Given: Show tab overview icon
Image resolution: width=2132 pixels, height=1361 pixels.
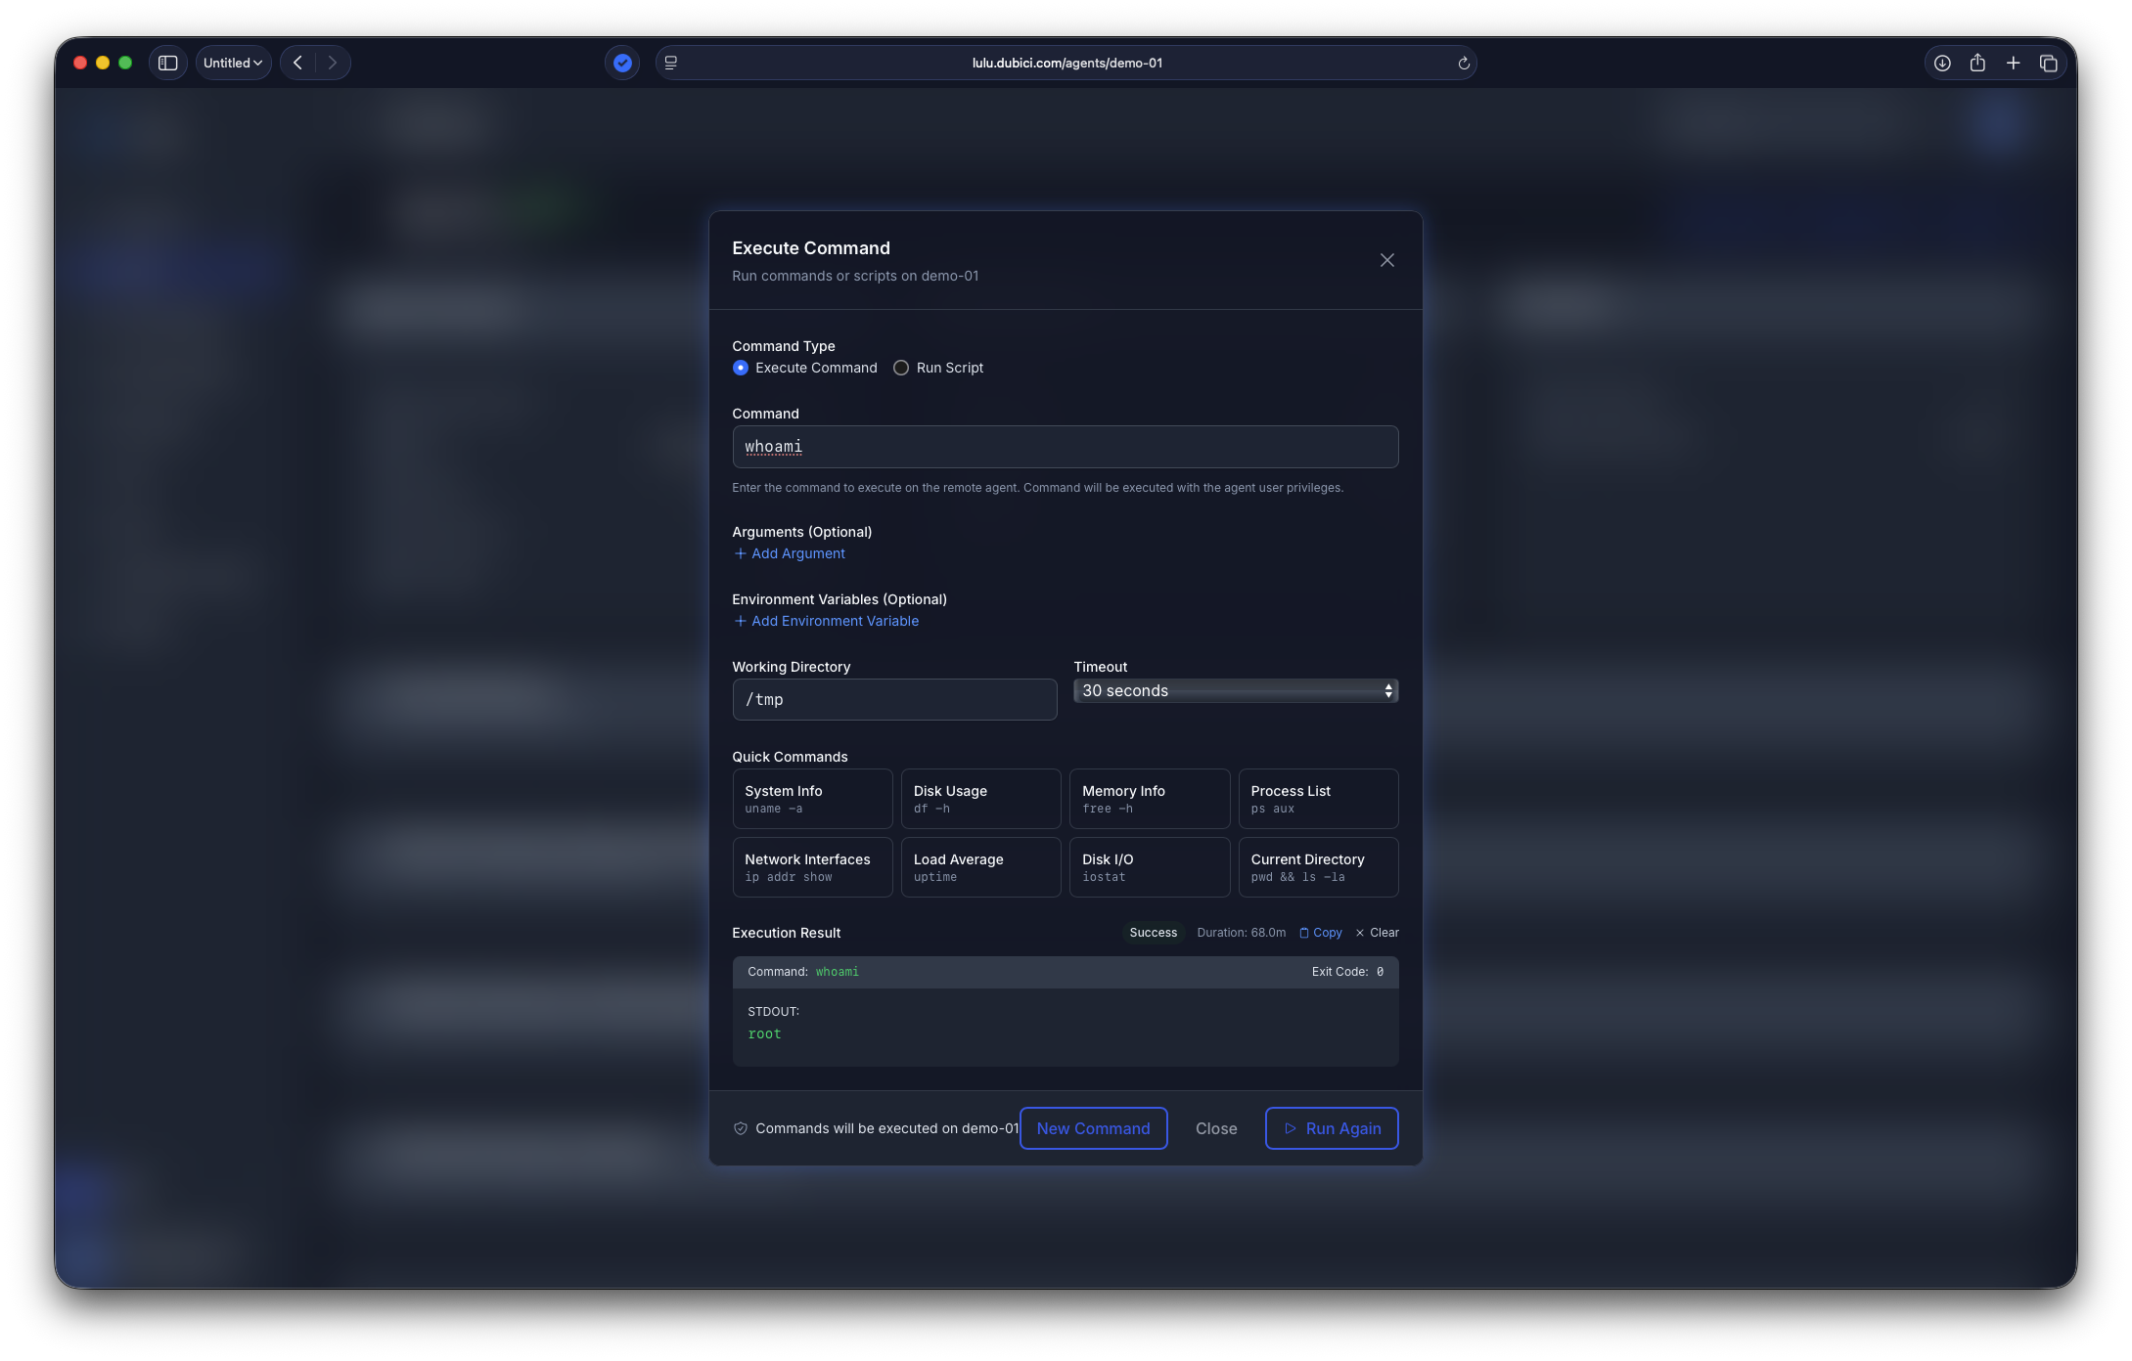Looking at the screenshot, I should tap(2048, 63).
